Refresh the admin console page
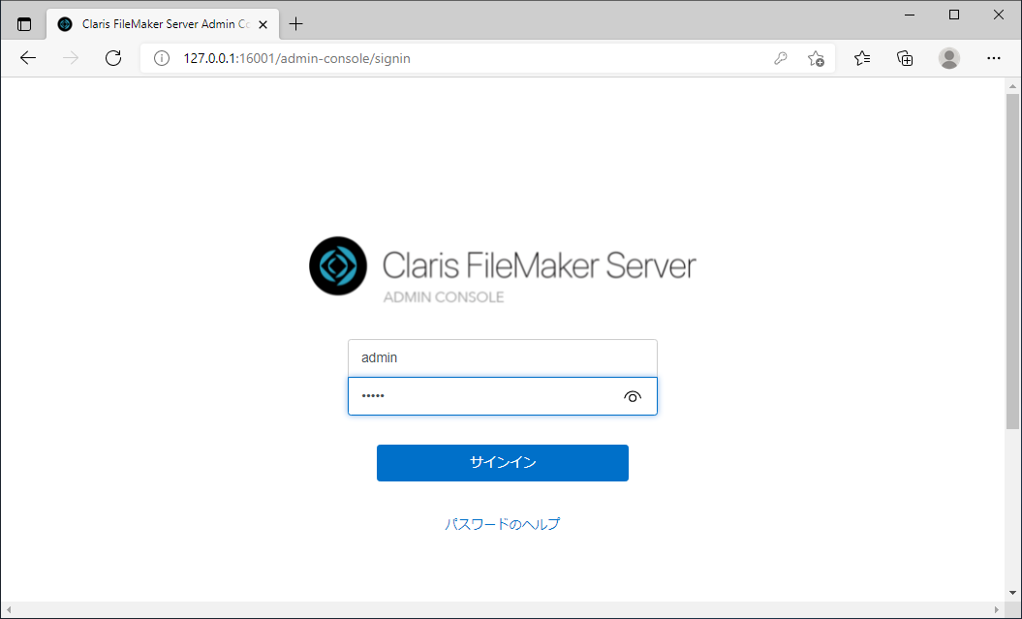 tap(113, 58)
